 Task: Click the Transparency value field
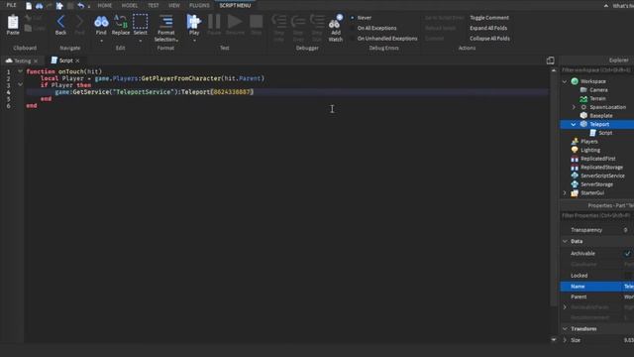click(x=627, y=230)
